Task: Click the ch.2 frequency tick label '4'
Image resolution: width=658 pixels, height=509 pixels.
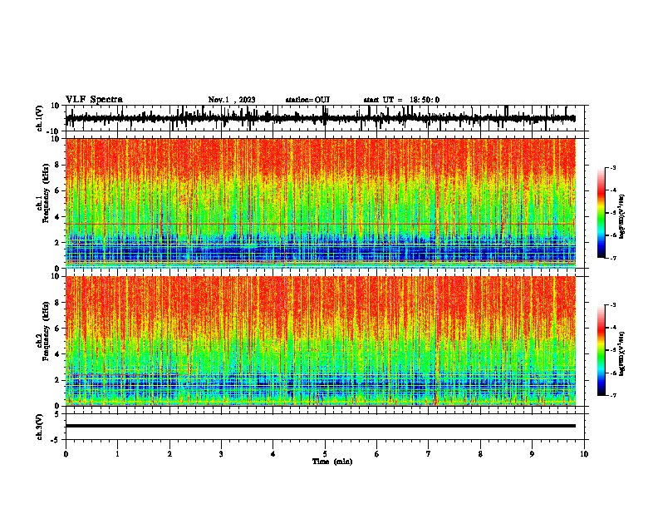Action: 57,354
